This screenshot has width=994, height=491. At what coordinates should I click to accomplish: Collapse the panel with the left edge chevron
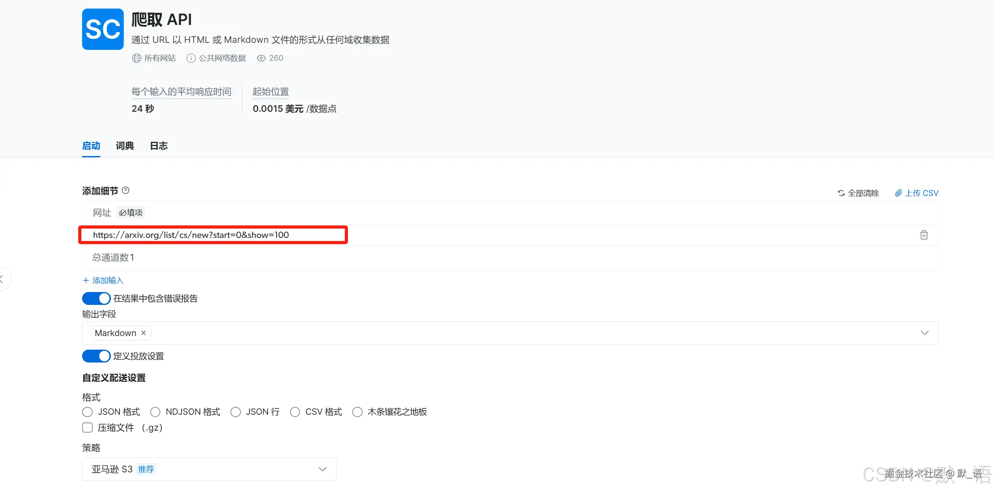3,279
